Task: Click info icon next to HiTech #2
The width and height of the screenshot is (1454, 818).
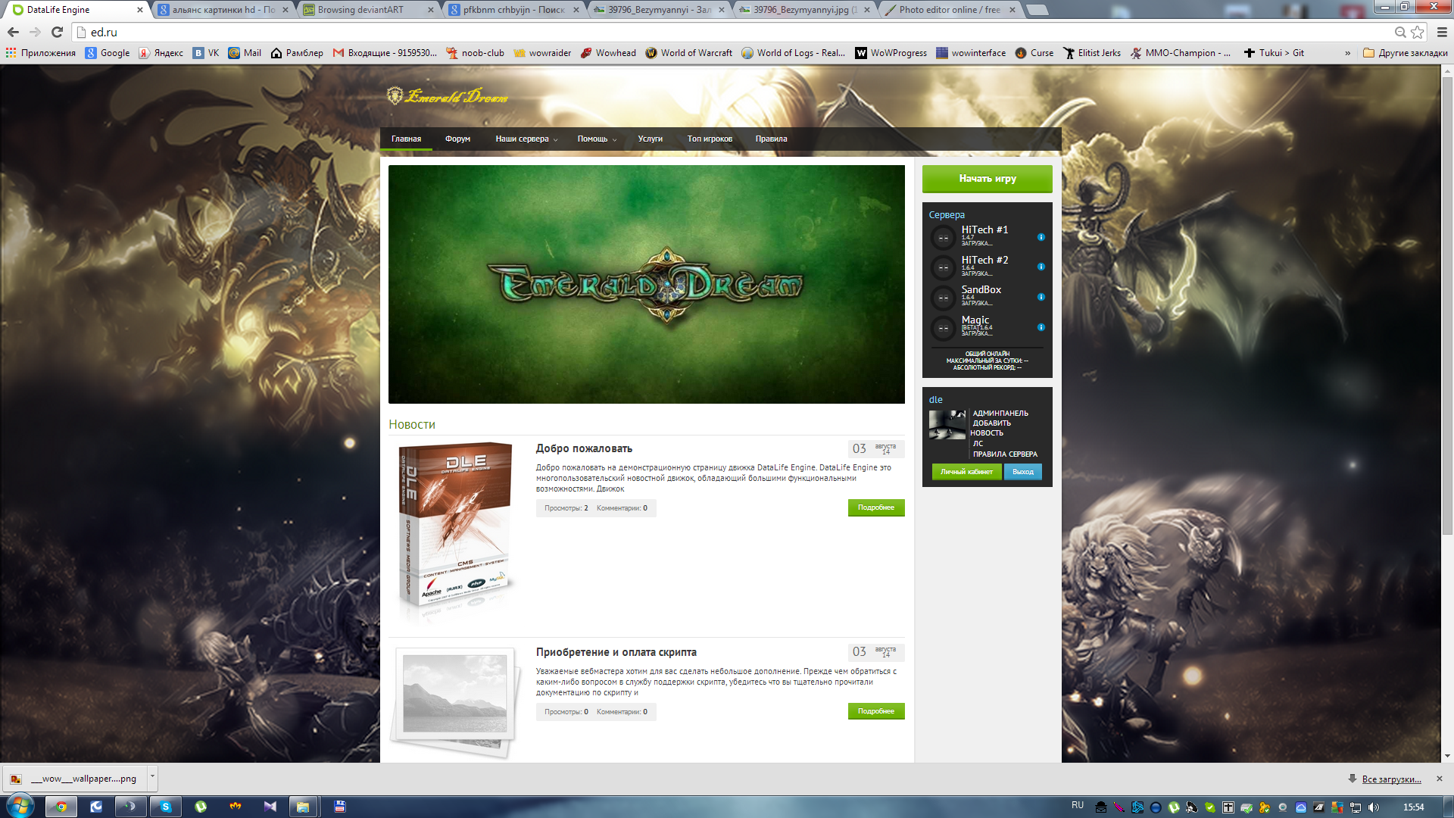Action: [x=1041, y=267]
